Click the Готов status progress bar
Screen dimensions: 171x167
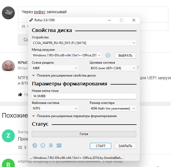pos(84,134)
